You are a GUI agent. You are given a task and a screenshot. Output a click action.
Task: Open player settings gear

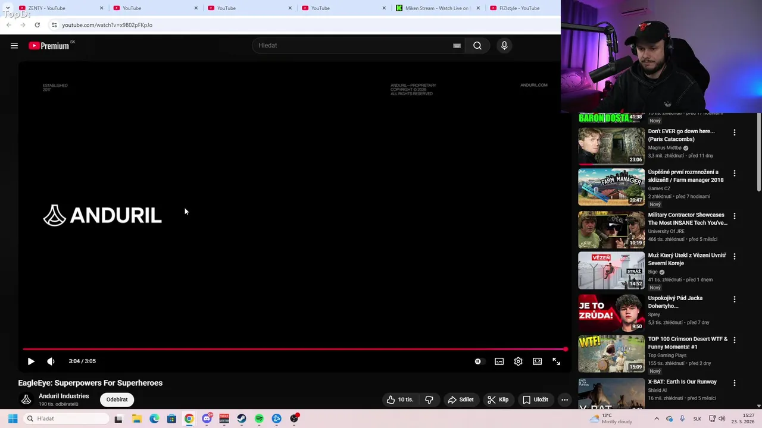pos(518,361)
